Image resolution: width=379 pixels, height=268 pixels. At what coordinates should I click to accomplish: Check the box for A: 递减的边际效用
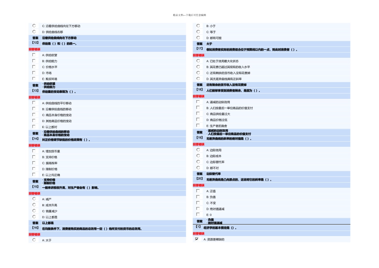pos(198,102)
